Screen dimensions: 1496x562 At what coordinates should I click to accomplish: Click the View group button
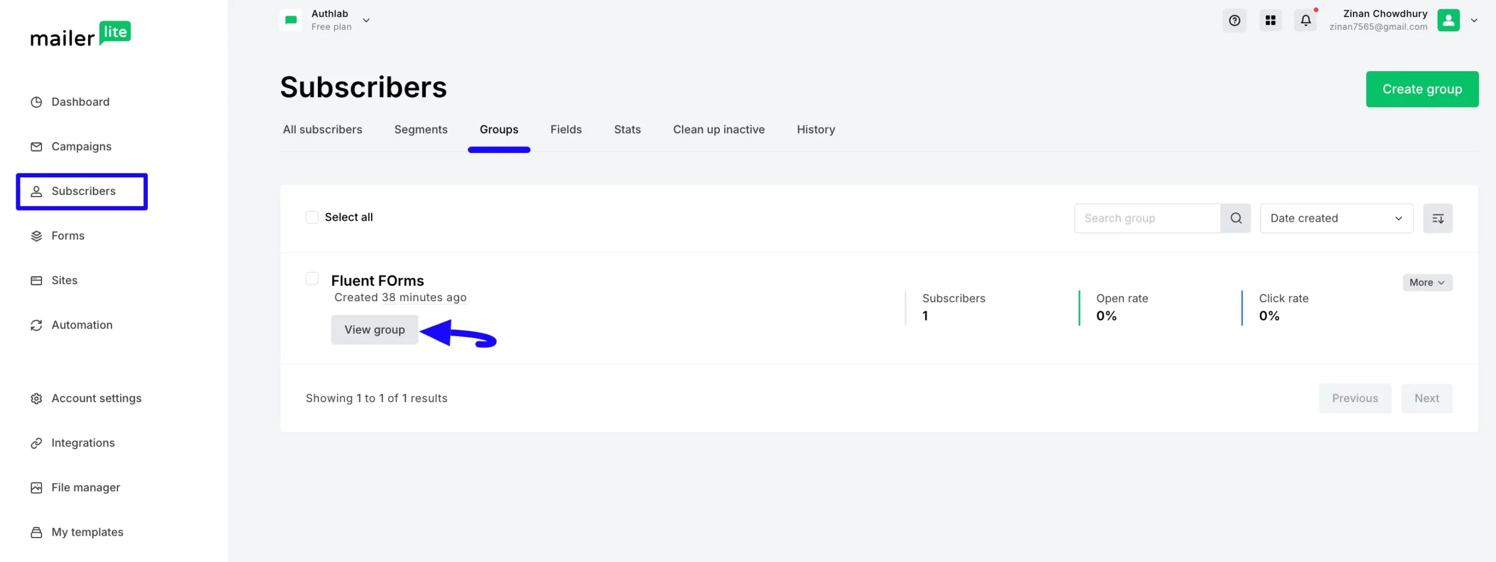pos(375,330)
